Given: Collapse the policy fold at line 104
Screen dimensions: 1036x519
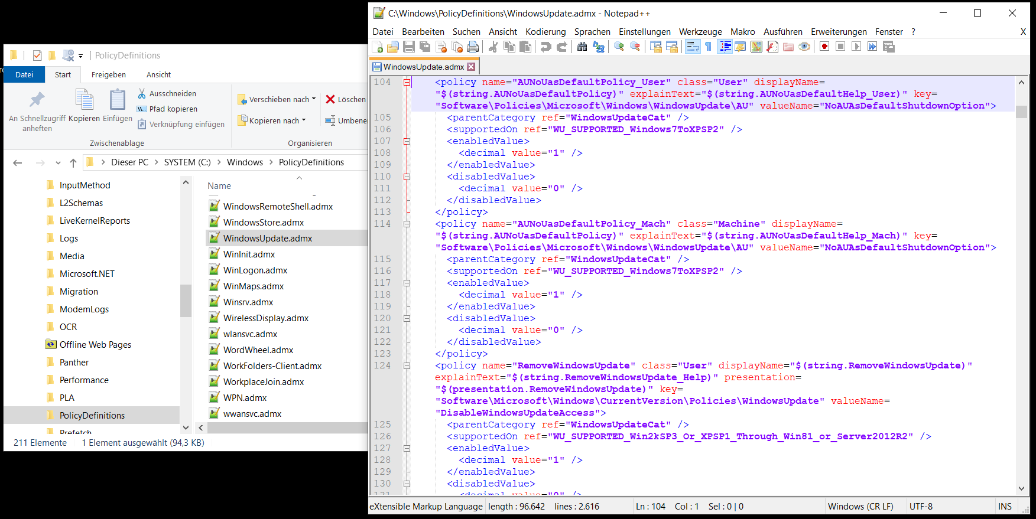Looking at the screenshot, I should tap(407, 82).
